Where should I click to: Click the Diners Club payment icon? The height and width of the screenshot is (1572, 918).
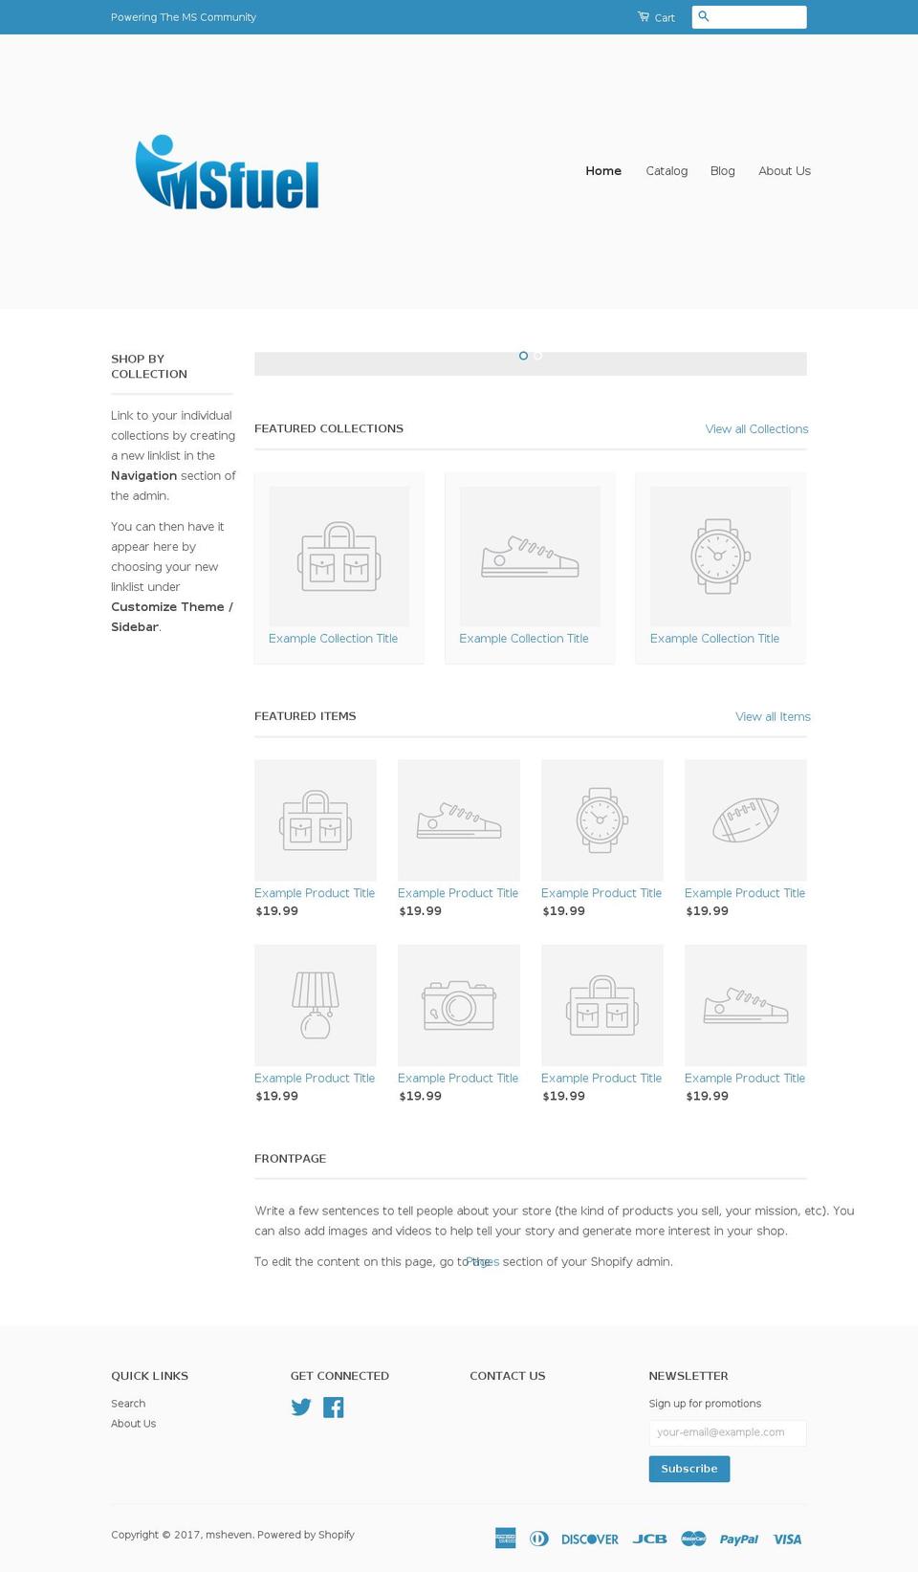pos(539,1539)
